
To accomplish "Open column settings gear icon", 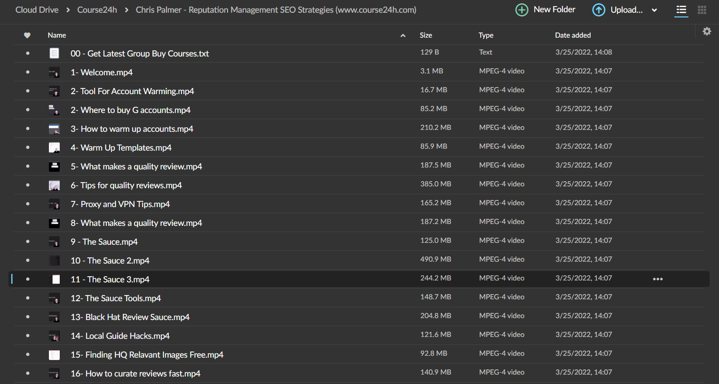I will coord(707,31).
